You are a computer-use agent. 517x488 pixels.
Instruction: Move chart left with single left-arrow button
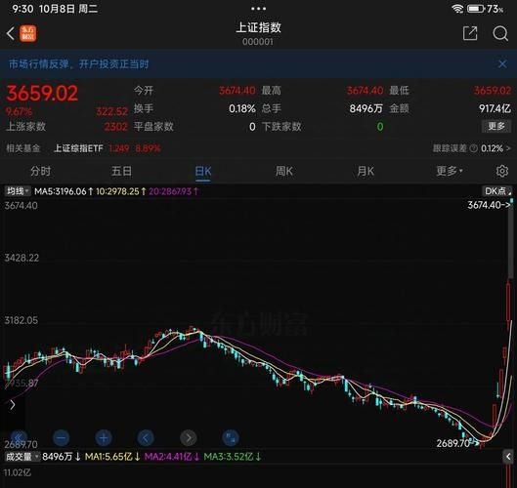(x=146, y=438)
